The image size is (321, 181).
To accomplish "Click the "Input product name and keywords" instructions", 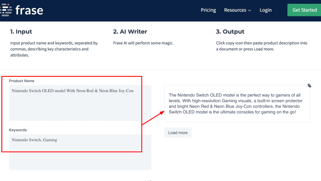I will tap(54, 49).
